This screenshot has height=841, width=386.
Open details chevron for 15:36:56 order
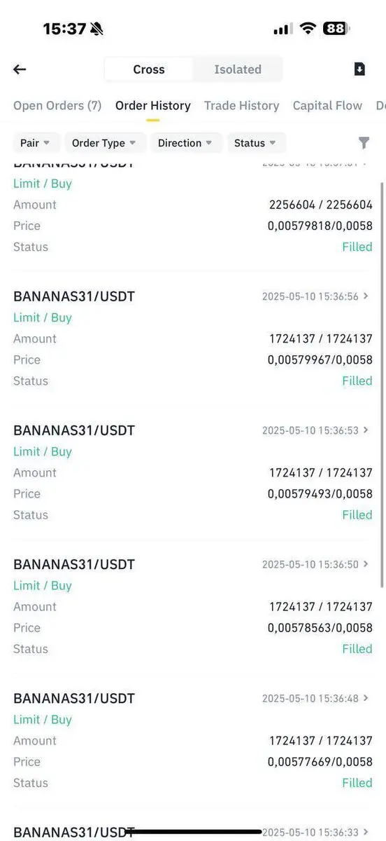tap(366, 296)
